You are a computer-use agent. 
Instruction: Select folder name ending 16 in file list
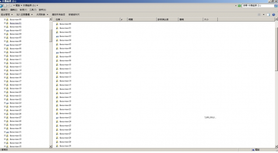click(65, 89)
